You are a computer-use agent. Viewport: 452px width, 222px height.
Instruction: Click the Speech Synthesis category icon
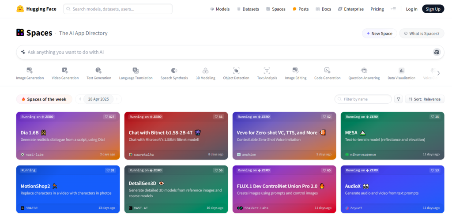tap(174, 70)
